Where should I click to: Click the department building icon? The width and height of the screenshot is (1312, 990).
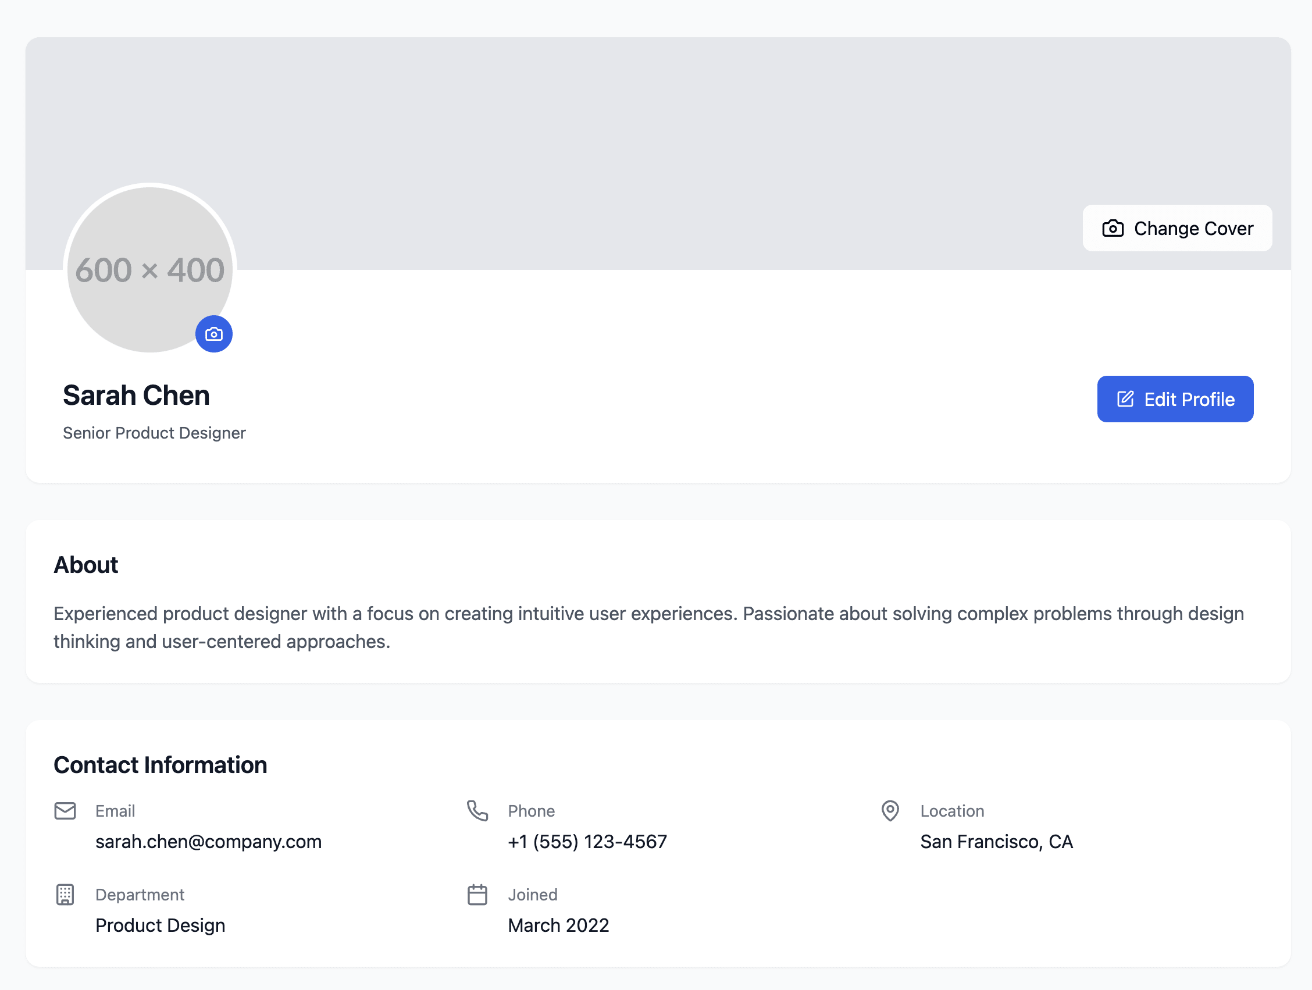[65, 894]
